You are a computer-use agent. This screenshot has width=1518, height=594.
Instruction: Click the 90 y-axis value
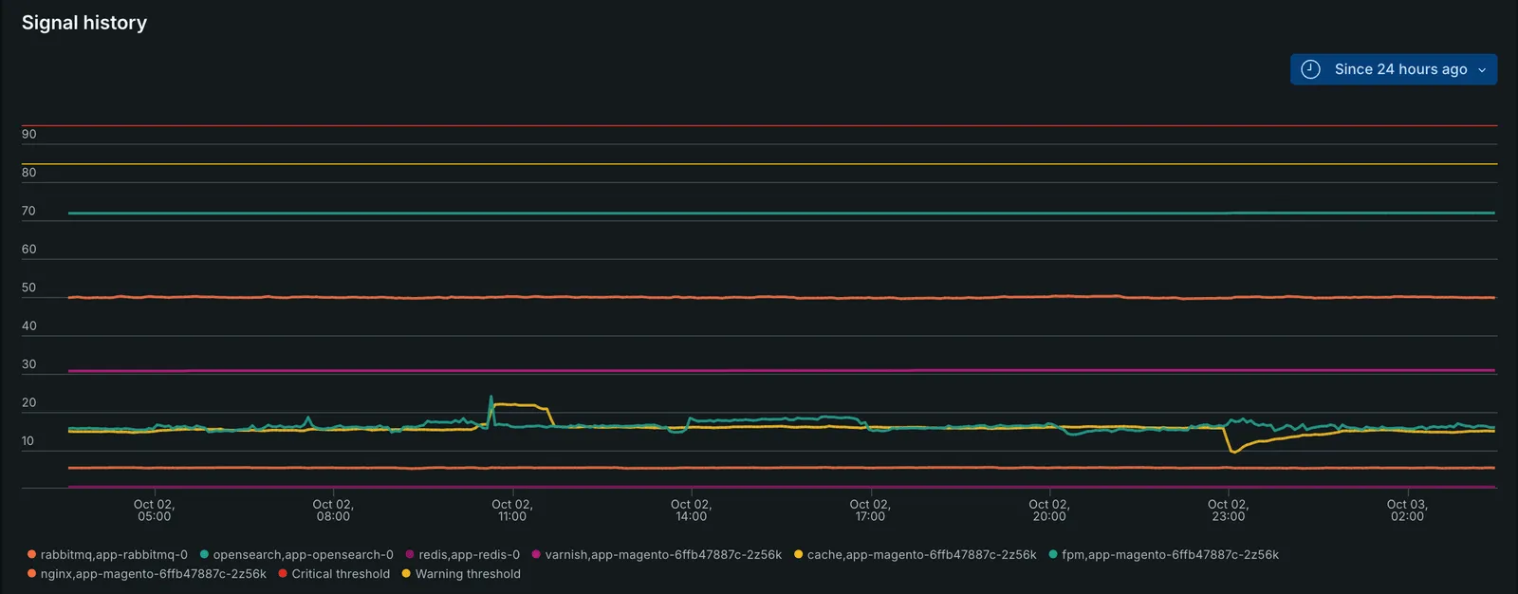point(29,135)
